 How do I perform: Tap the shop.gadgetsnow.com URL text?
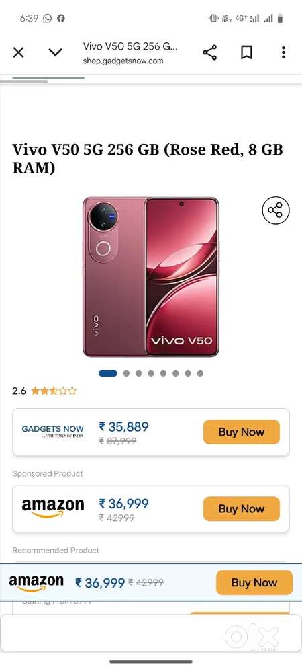click(x=123, y=61)
